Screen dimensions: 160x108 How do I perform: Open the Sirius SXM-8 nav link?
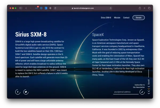pos(106,18)
